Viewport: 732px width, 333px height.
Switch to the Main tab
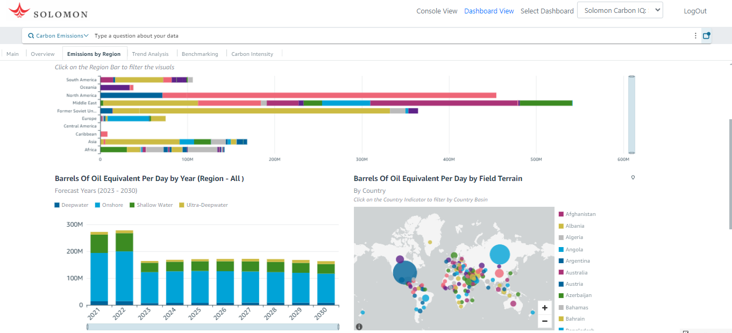coord(12,54)
